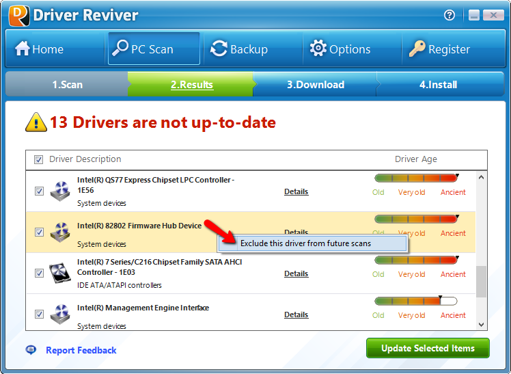511x374 pixels.
Task: Select step 1.Scan
Action: pos(67,85)
